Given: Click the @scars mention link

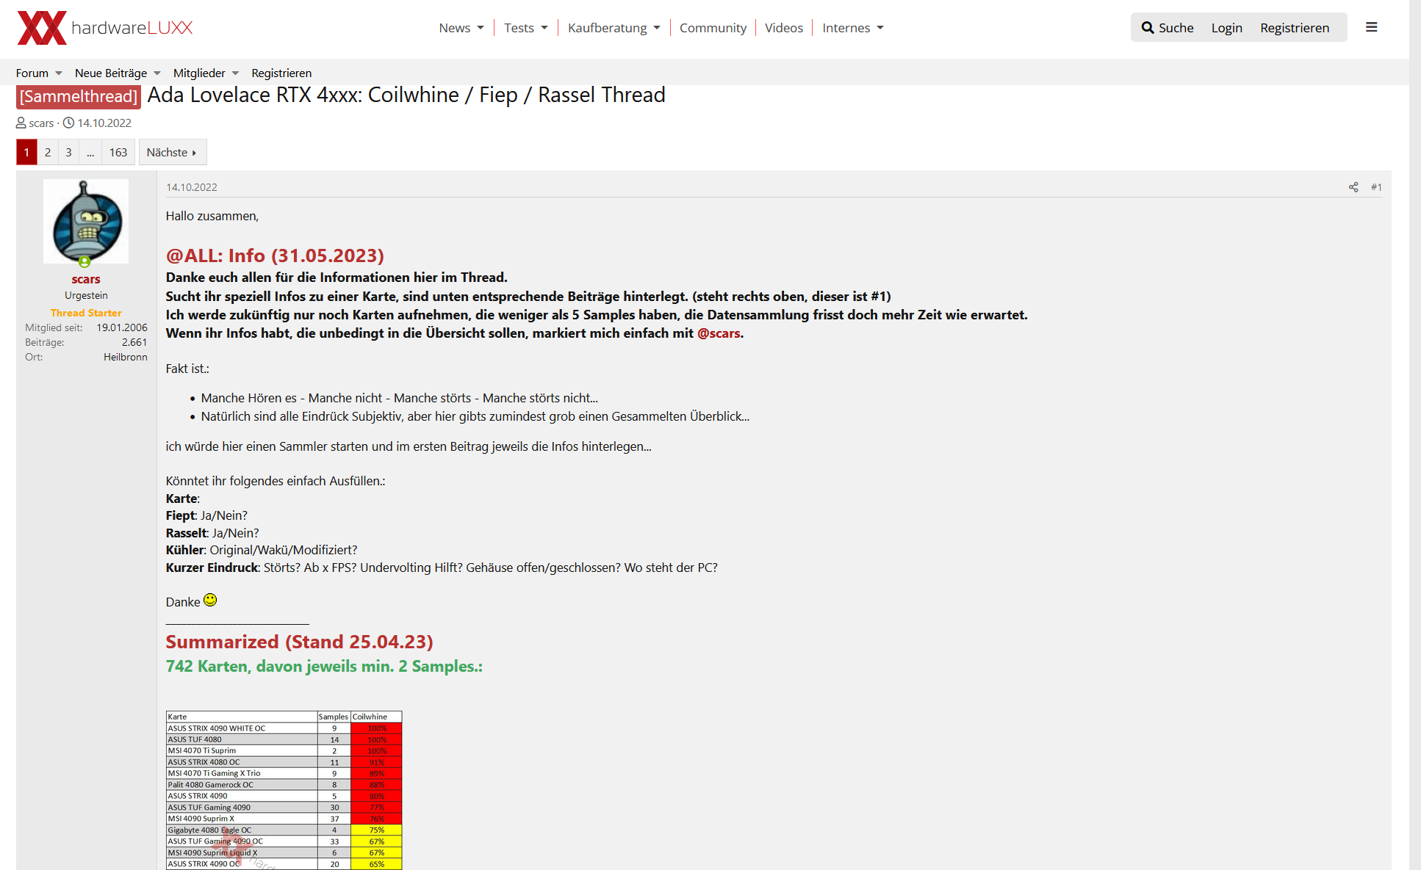Looking at the screenshot, I should (x=718, y=333).
